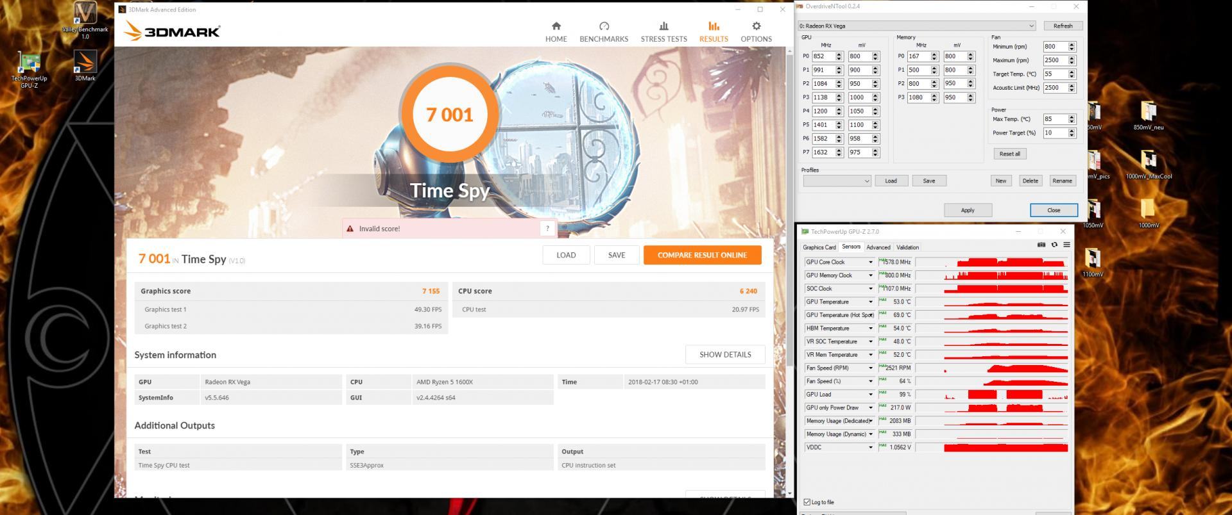Image resolution: width=1232 pixels, height=515 pixels.
Task: Click the Close button in OverdriveNTool
Action: coord(1054,210)
